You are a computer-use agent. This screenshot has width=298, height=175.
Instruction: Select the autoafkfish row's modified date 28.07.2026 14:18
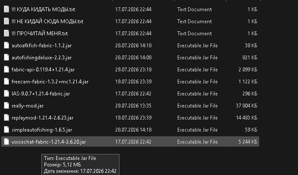tap(133, 46)
